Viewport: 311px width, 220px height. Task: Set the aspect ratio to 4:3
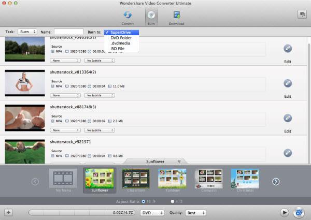(173, 201)
